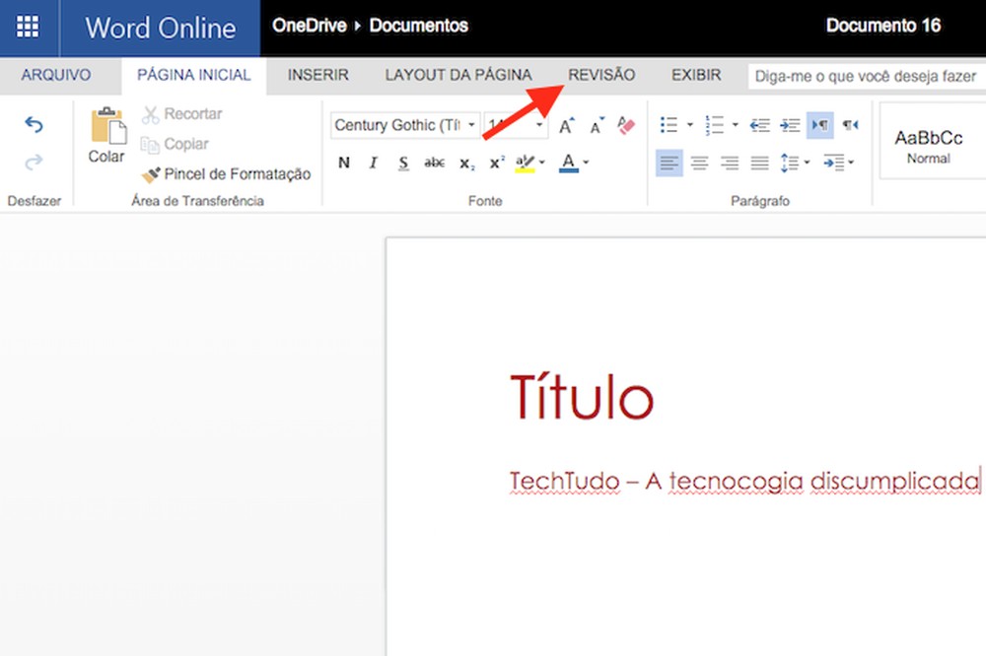Image resolution: width=986 pixels, height=656 pixels.
Task: Toggle bulleted list formatting
Action: click(667, 123)
